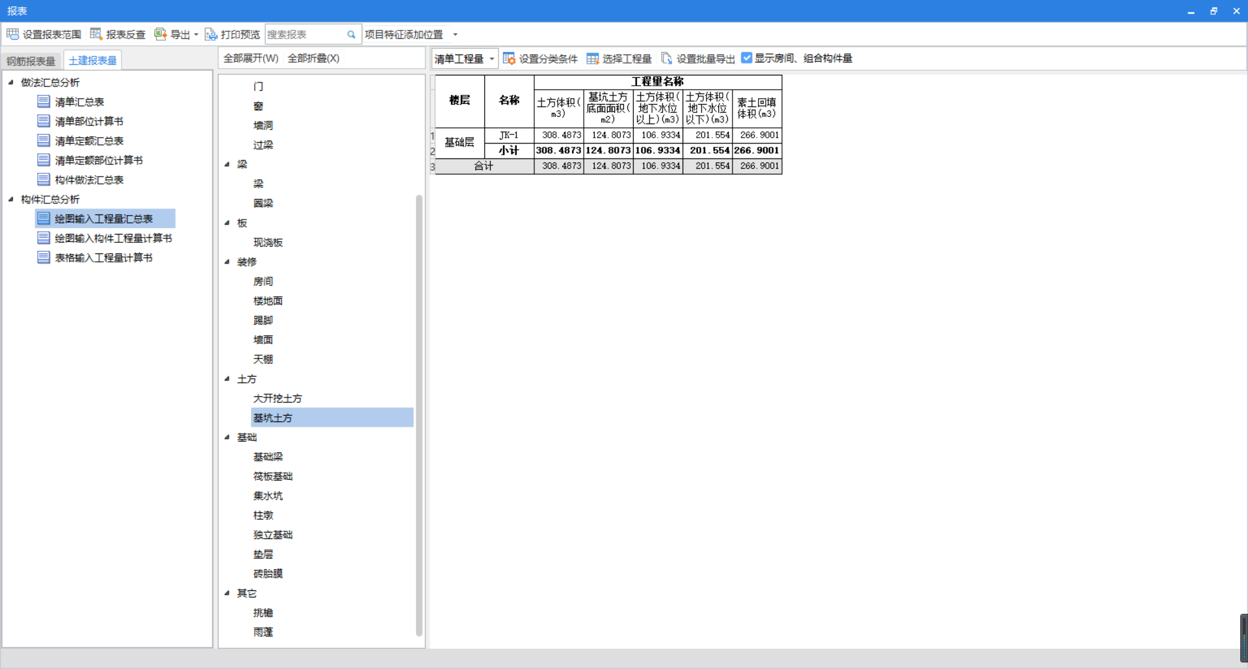Select 雨篷 in the tree
The height and width of the screenshot is (669, 1248).
click(x=263, y=632)
